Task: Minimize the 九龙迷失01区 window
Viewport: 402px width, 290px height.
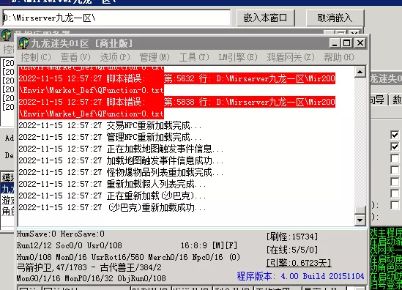Action: tap(335, 43)
